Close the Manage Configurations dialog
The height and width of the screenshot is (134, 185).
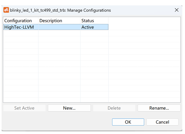[177, 10]
